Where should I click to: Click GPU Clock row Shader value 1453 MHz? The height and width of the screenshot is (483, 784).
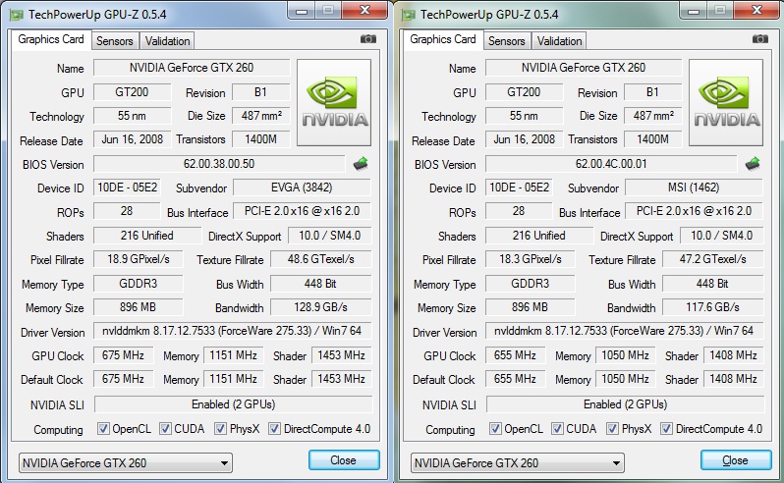pyautogui.click(x=342, y=355)
